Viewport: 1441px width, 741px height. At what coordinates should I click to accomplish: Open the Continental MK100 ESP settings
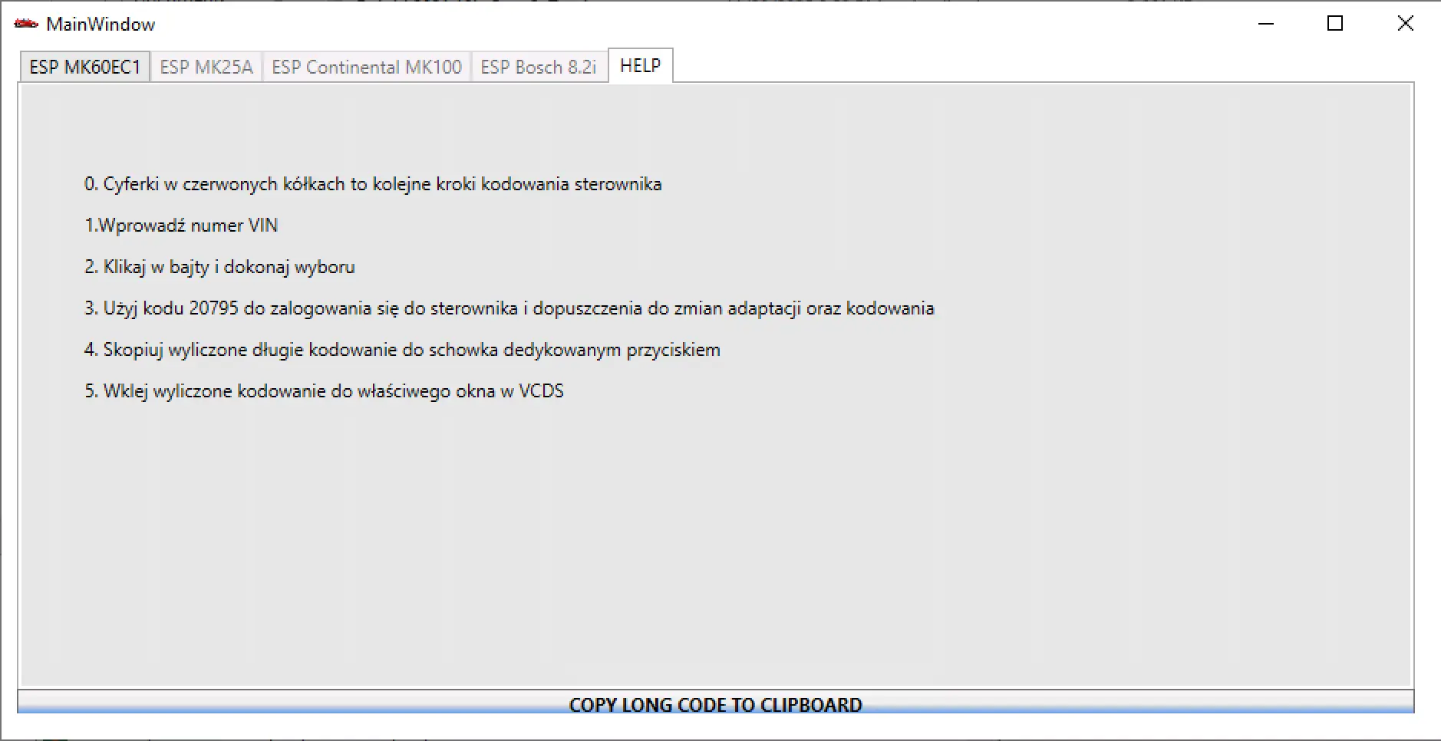(366, 66)
